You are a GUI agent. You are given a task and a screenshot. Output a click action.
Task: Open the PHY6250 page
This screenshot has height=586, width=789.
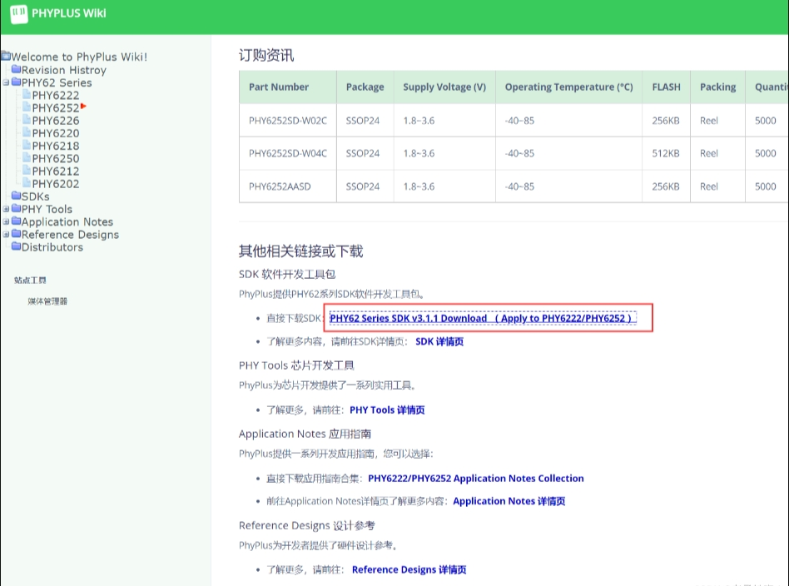(x=56, y=158)
